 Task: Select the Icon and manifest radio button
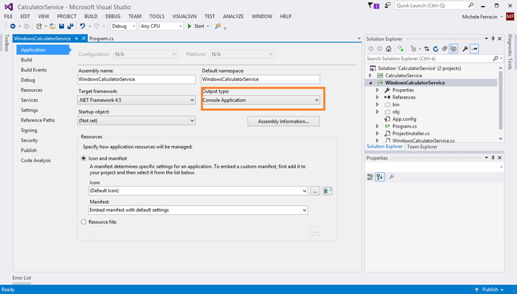click(84, 158)
